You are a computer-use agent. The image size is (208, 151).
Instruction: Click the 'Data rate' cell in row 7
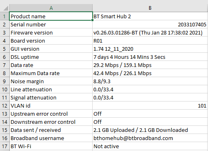[51, 65]
